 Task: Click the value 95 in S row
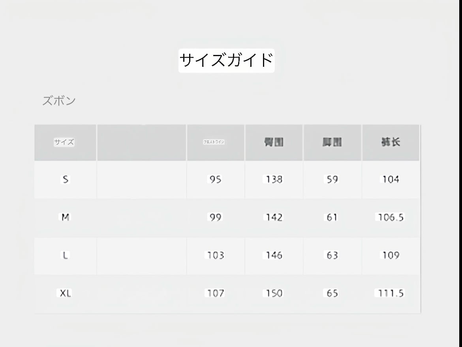tap(216, 179)
